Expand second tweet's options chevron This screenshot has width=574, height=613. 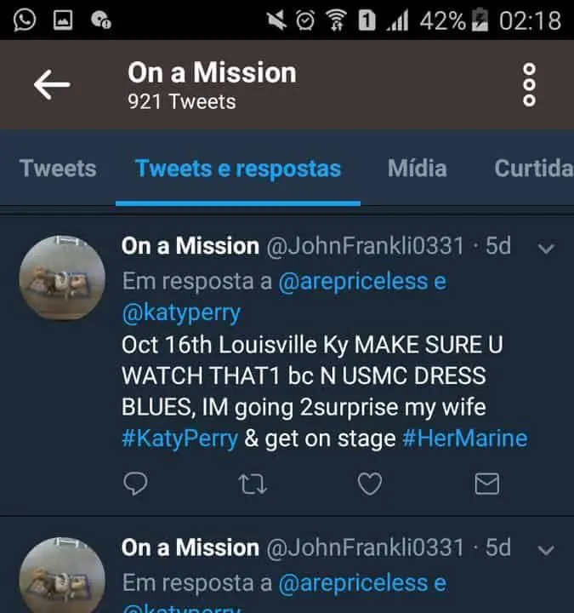pos(547,549)
